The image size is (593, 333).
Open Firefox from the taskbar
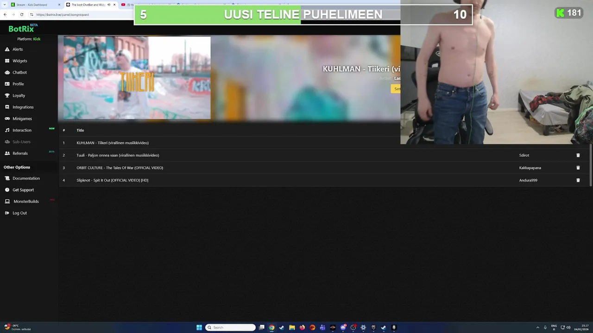(x=302, y=327)
